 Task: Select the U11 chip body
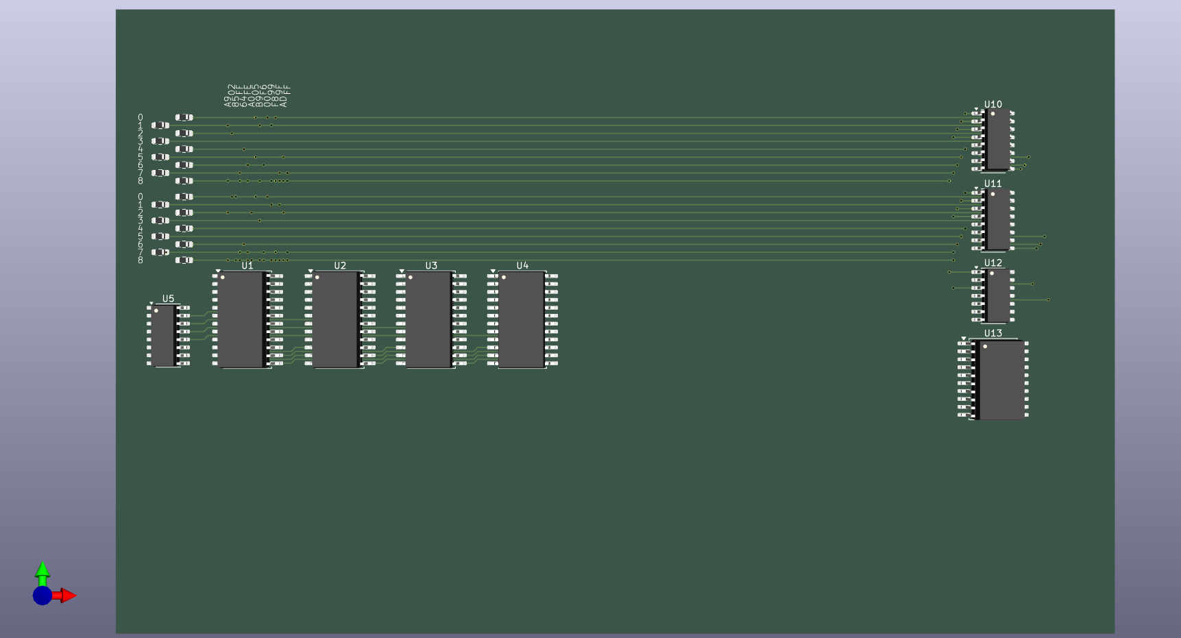pyautogui.click(x=997, y=219)
